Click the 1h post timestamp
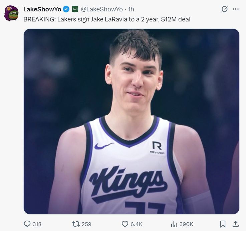This screenshot has width=246, height=231. pos(131,9)
